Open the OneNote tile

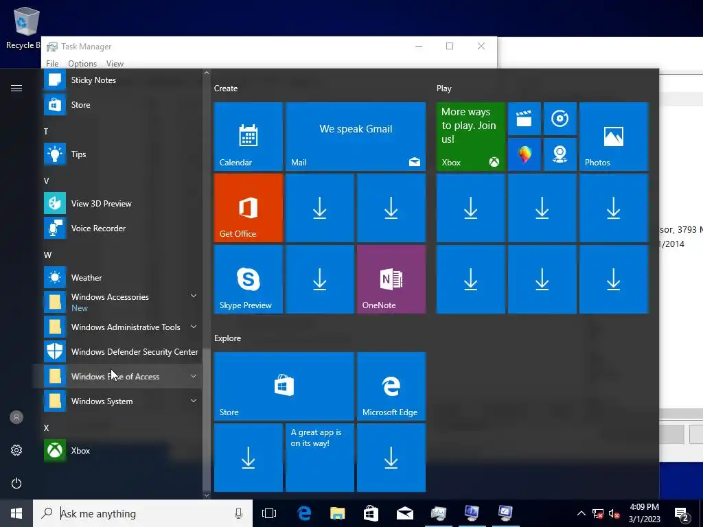391,279
